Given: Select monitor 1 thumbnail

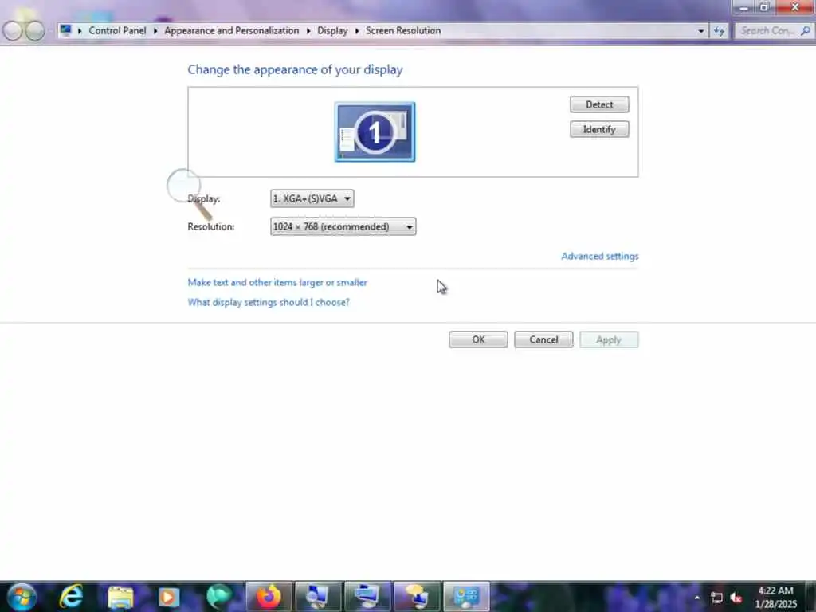Looking at the screenshot, I should [x=375, y=131].
